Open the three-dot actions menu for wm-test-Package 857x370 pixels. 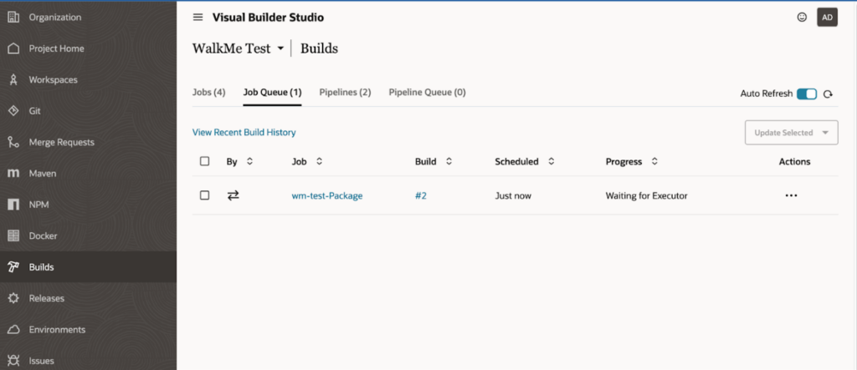(791, 195)
